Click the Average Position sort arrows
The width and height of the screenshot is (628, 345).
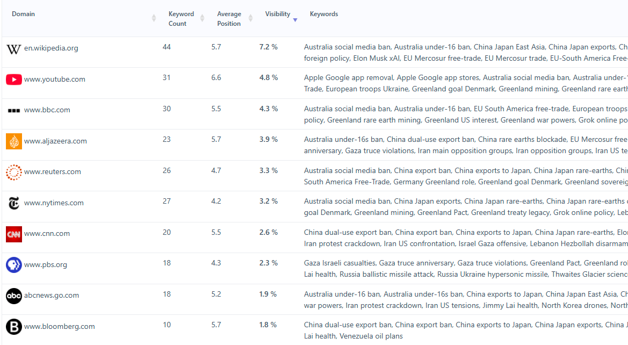[250, 18]
